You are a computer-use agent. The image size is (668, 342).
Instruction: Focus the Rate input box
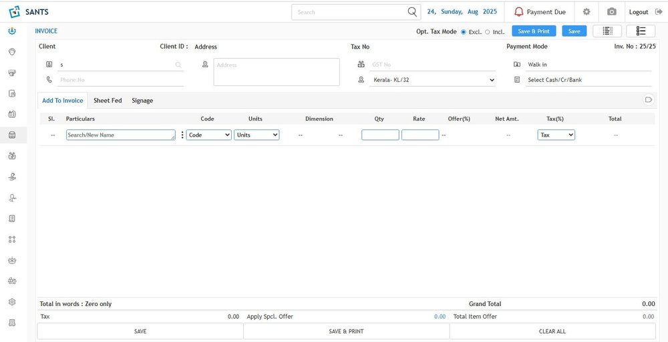(x=420, y=135)
